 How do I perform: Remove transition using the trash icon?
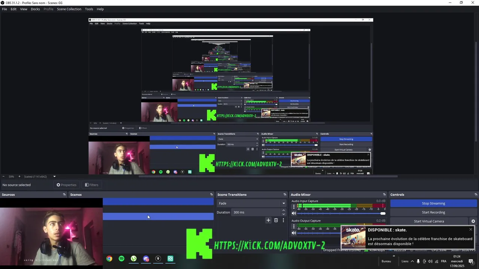click(276, 220)
